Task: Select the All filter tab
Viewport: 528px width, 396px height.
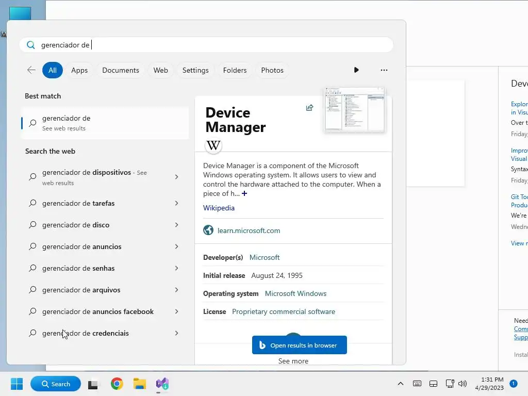Action: click(53, 70)
